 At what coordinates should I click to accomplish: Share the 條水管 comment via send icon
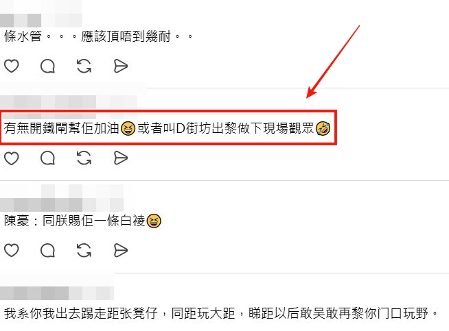[120, 66]
